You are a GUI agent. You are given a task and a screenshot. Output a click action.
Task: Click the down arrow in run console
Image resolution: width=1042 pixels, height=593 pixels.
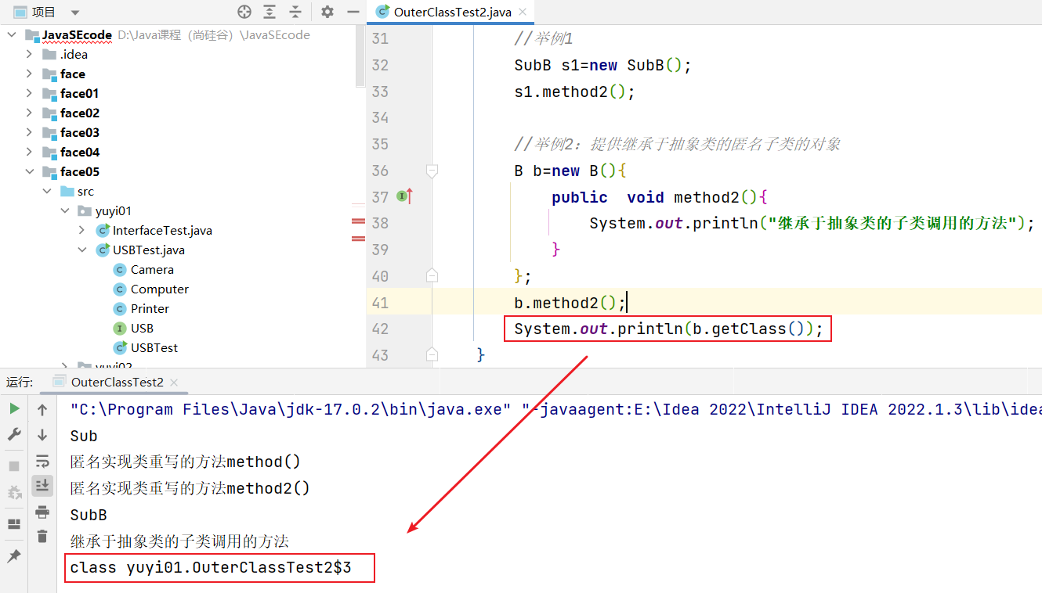pyautogui.click(x=42, y=435)
